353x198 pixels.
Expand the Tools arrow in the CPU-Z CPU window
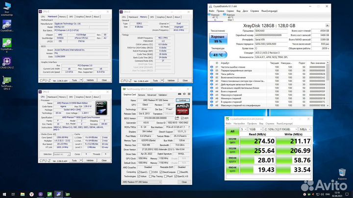81,160
